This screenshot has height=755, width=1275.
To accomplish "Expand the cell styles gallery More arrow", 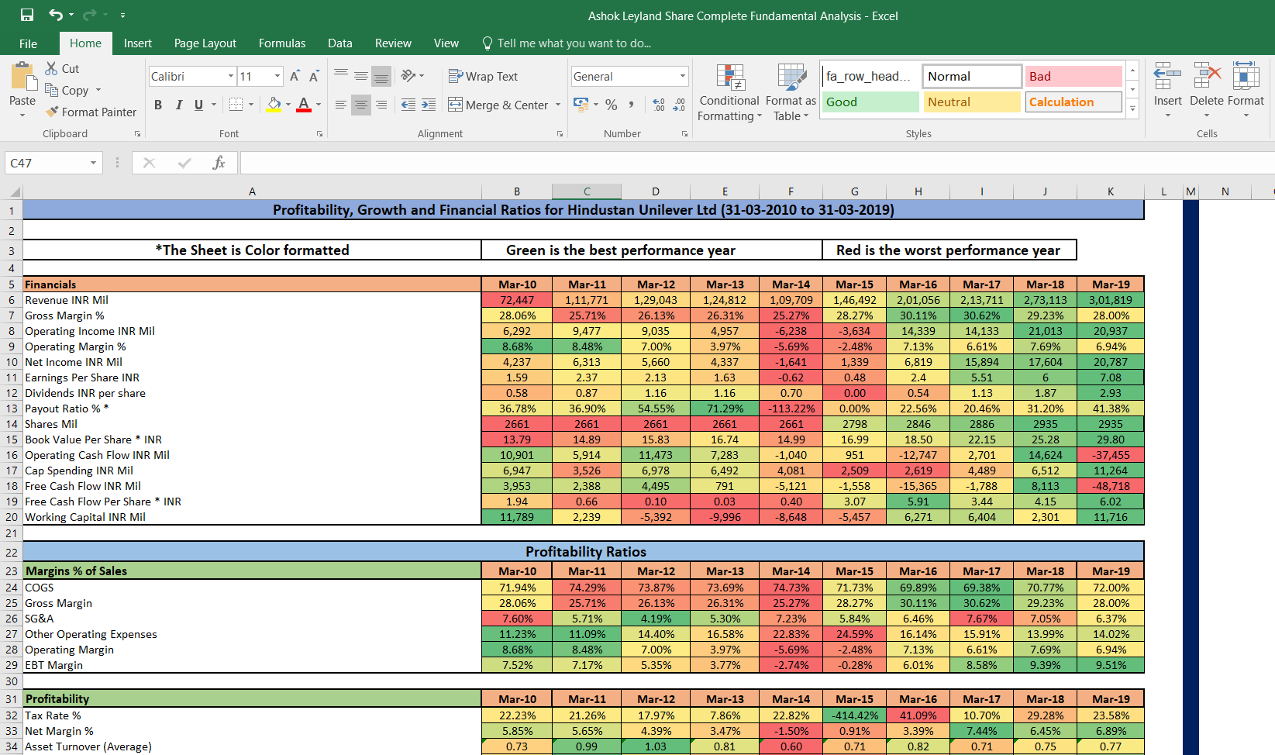I will (x=1133, y=109).
